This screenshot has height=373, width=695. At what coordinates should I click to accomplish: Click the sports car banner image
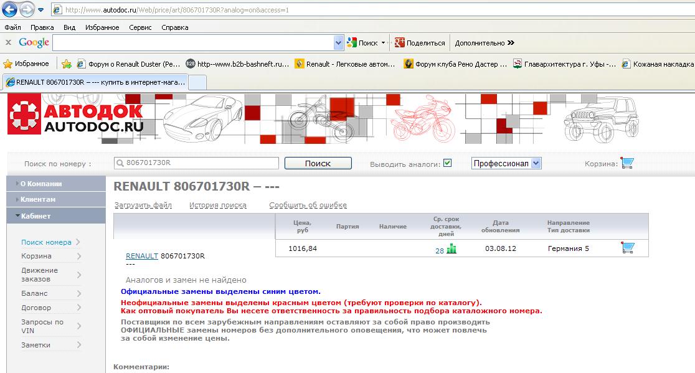[202, 118]
